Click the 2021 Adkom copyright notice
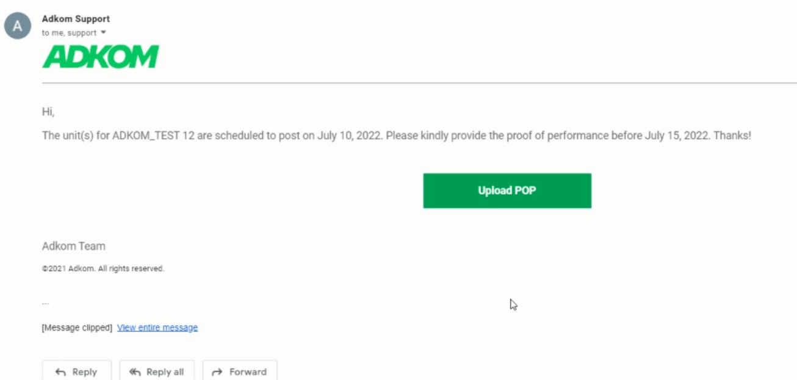Image resolution: width=797 pixels, height=380 pixels. (x=103, y=268)
